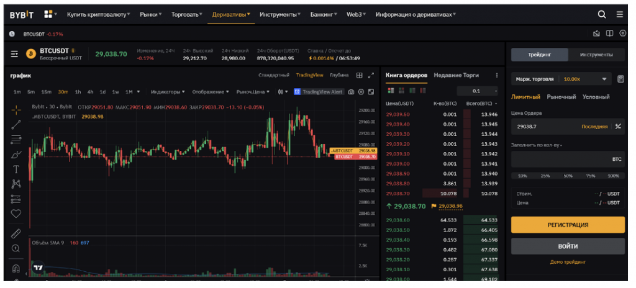Expand the Индикаторы dropdown
Image resolution: width=636 pixels, height=288 pixels.
(168, 92)
